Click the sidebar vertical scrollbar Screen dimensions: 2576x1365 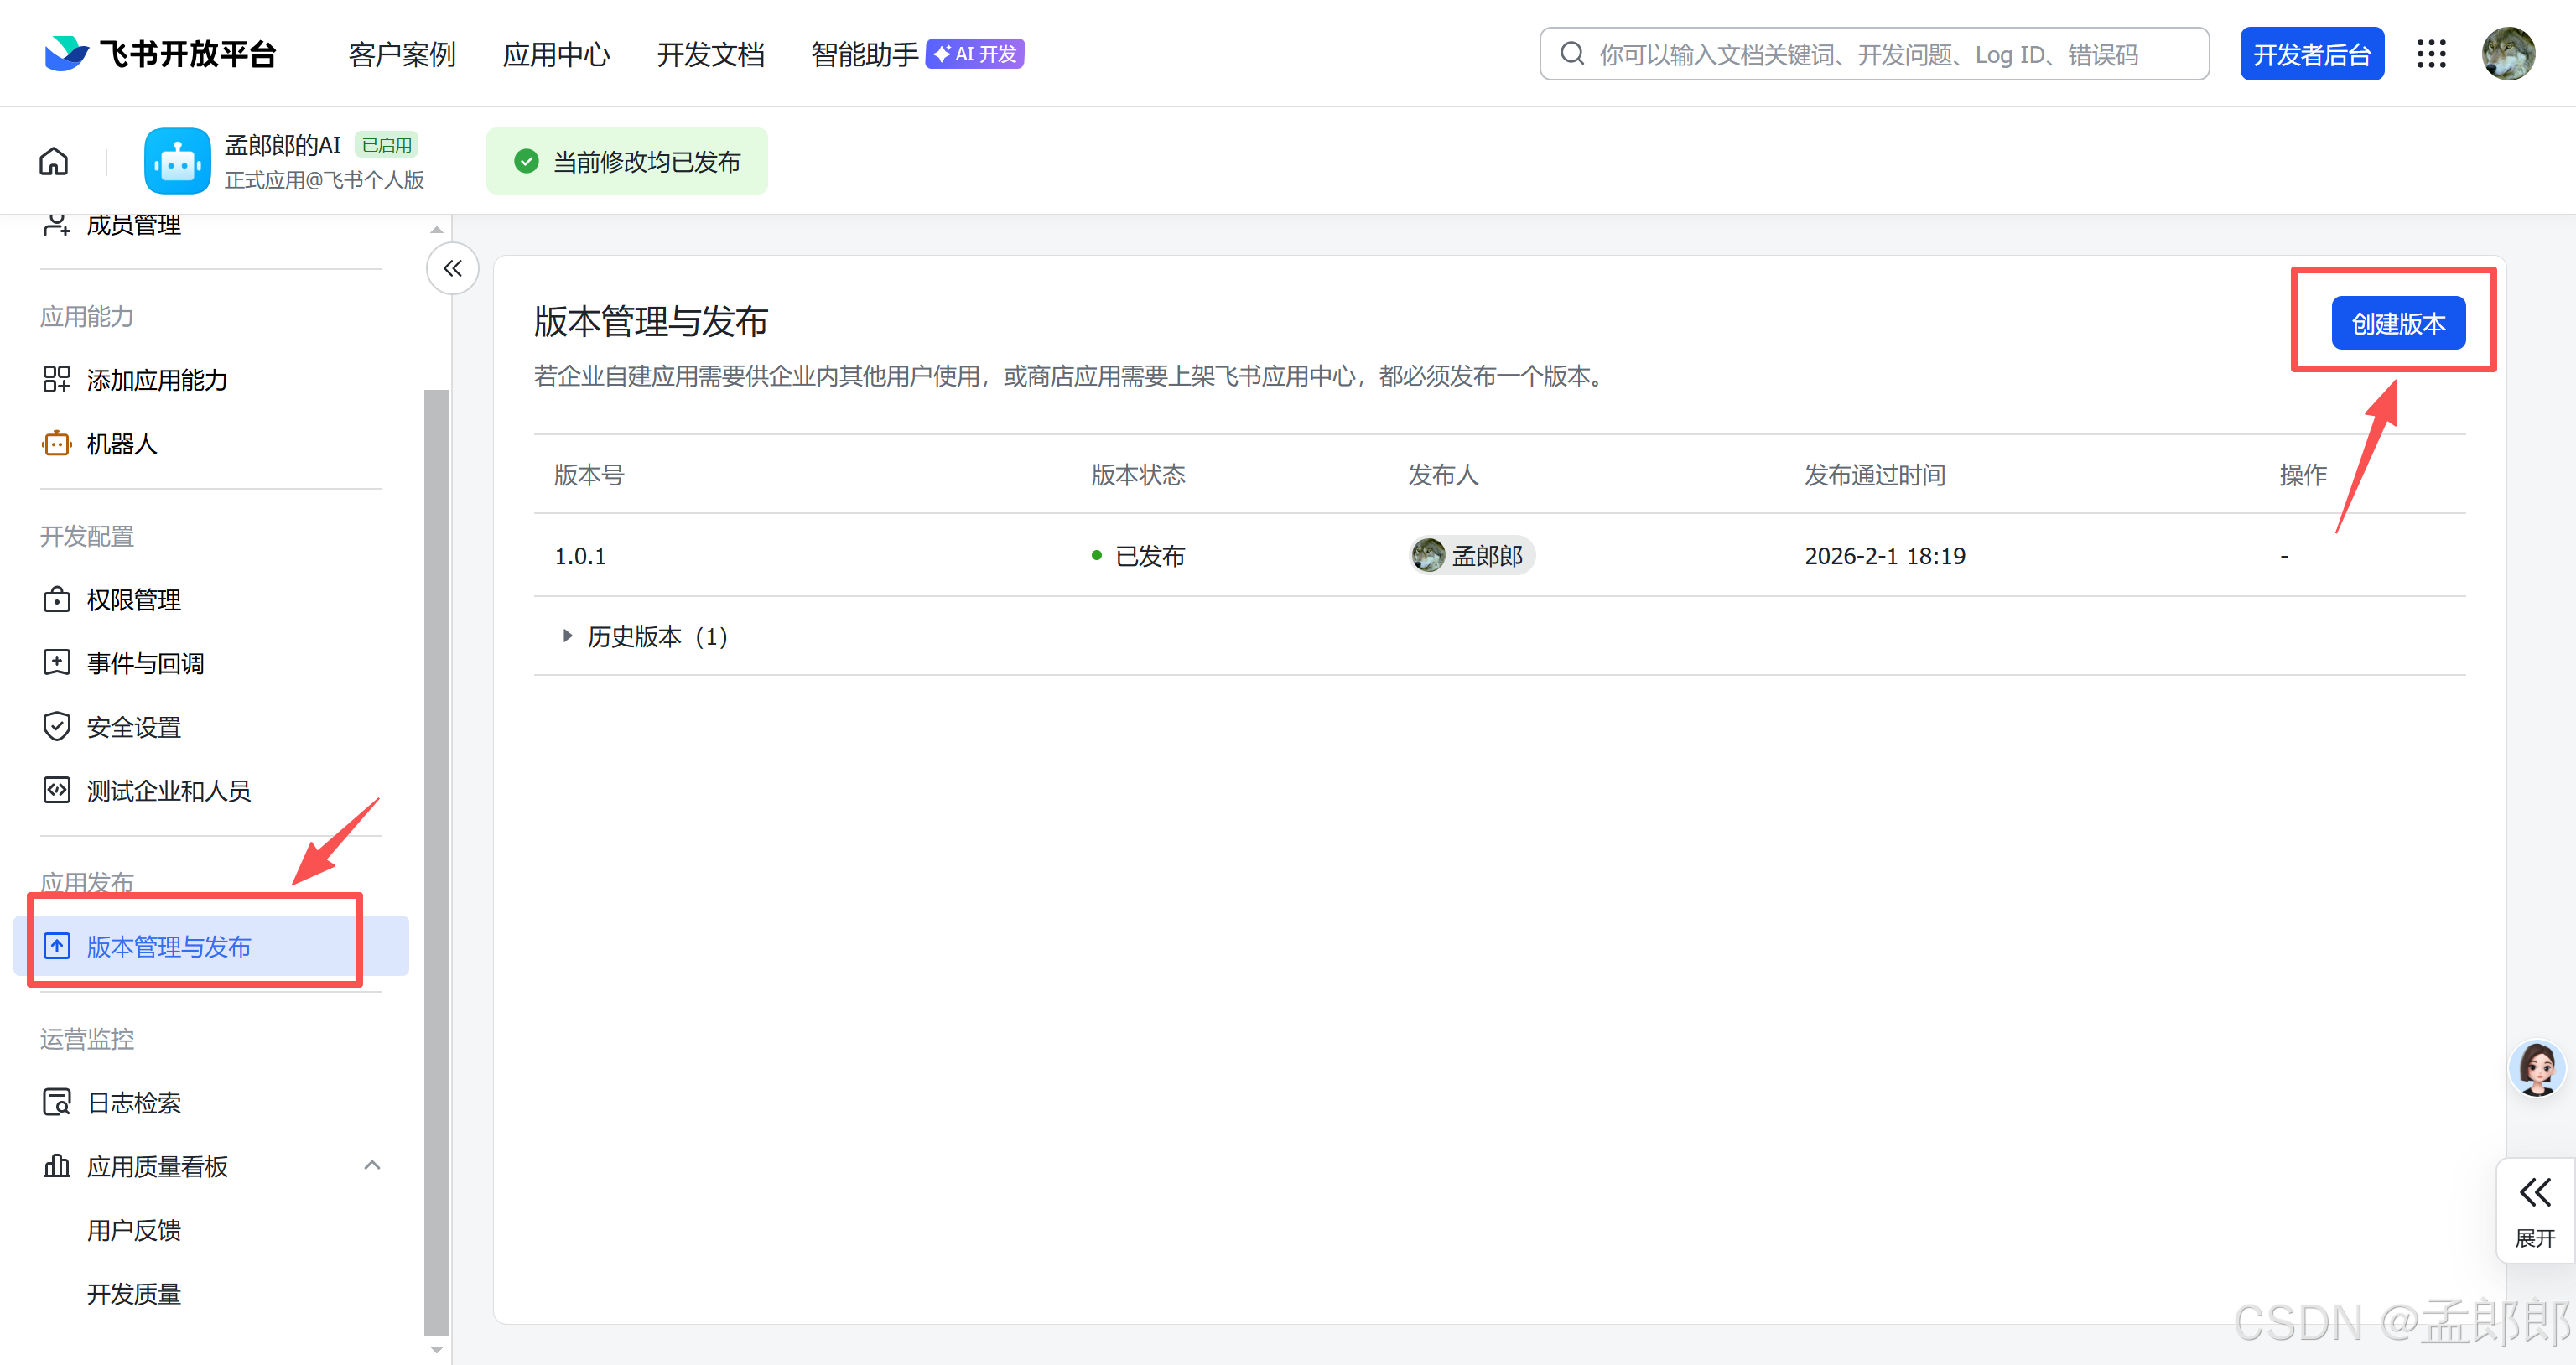coord(436,860)
